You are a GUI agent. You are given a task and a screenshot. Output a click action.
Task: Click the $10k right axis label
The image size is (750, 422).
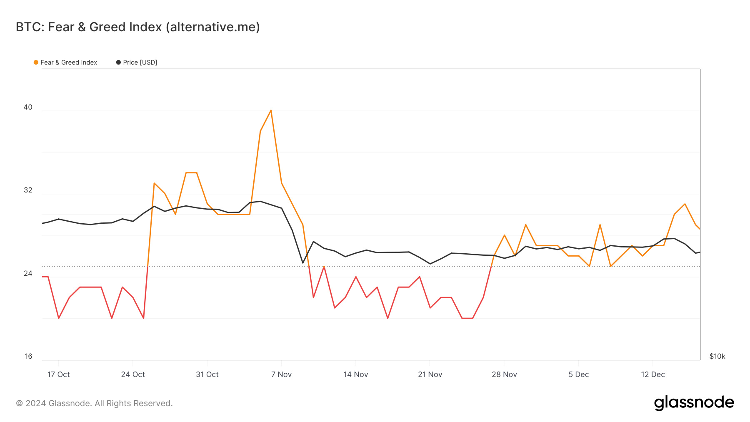717,356
